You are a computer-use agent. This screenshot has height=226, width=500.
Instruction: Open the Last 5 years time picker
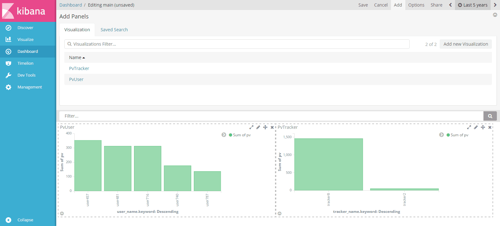473,5
